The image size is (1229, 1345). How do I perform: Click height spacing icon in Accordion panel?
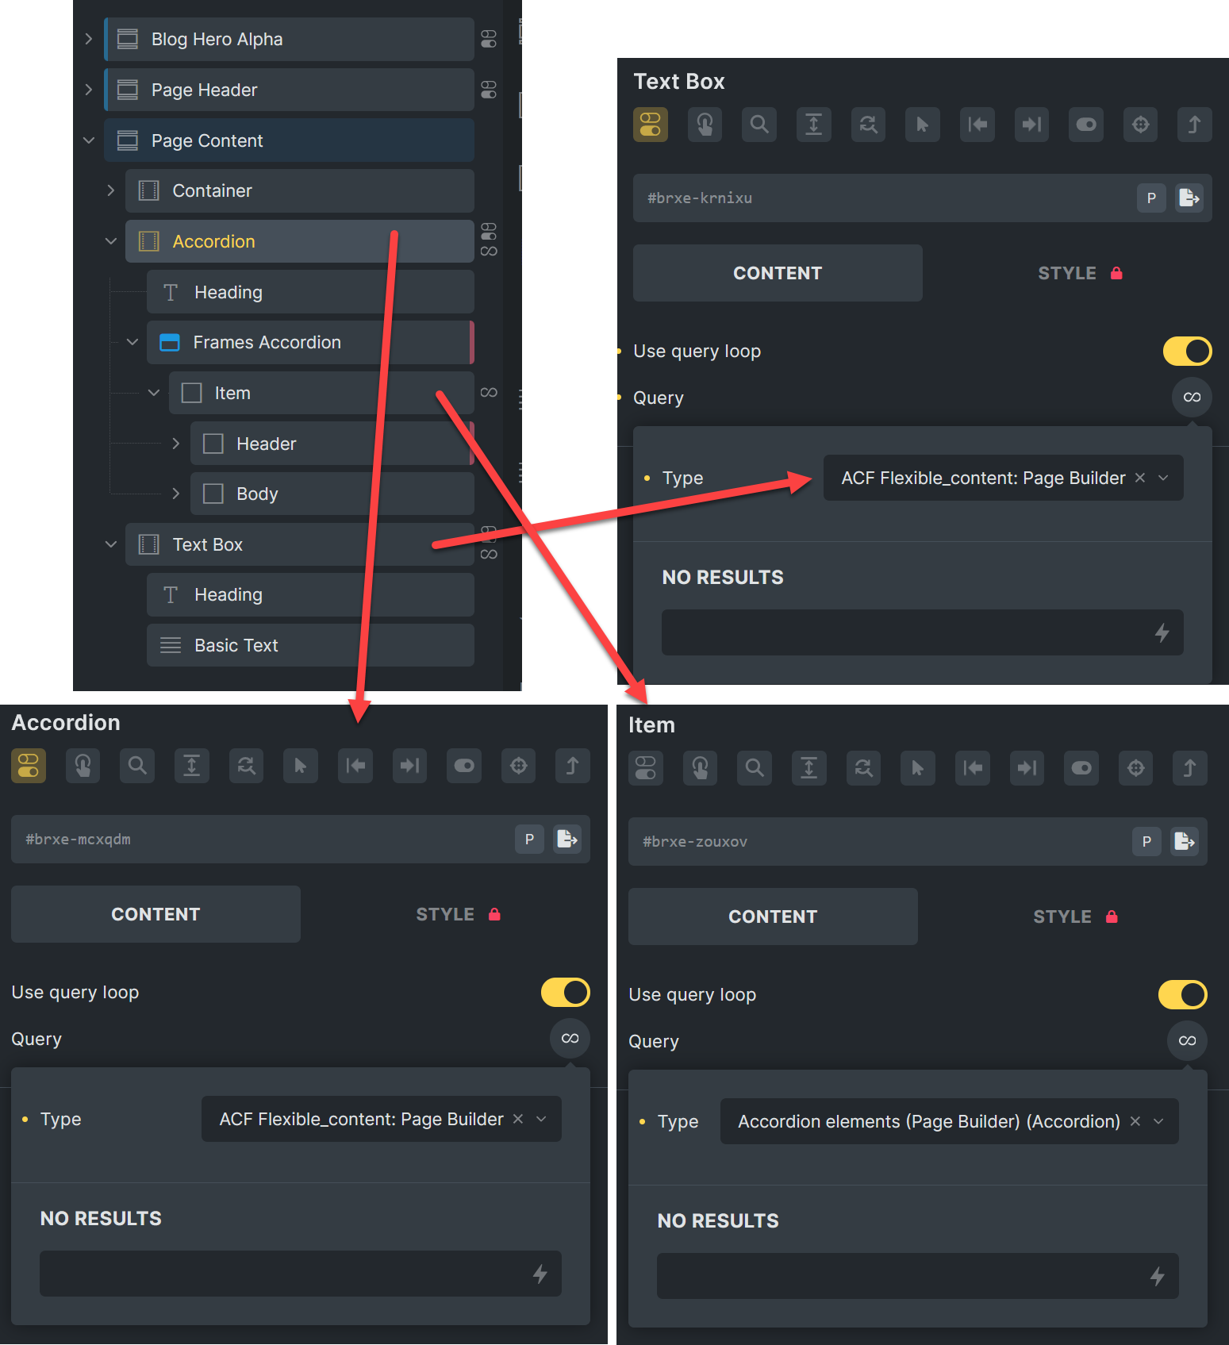(x=192, y=766)
